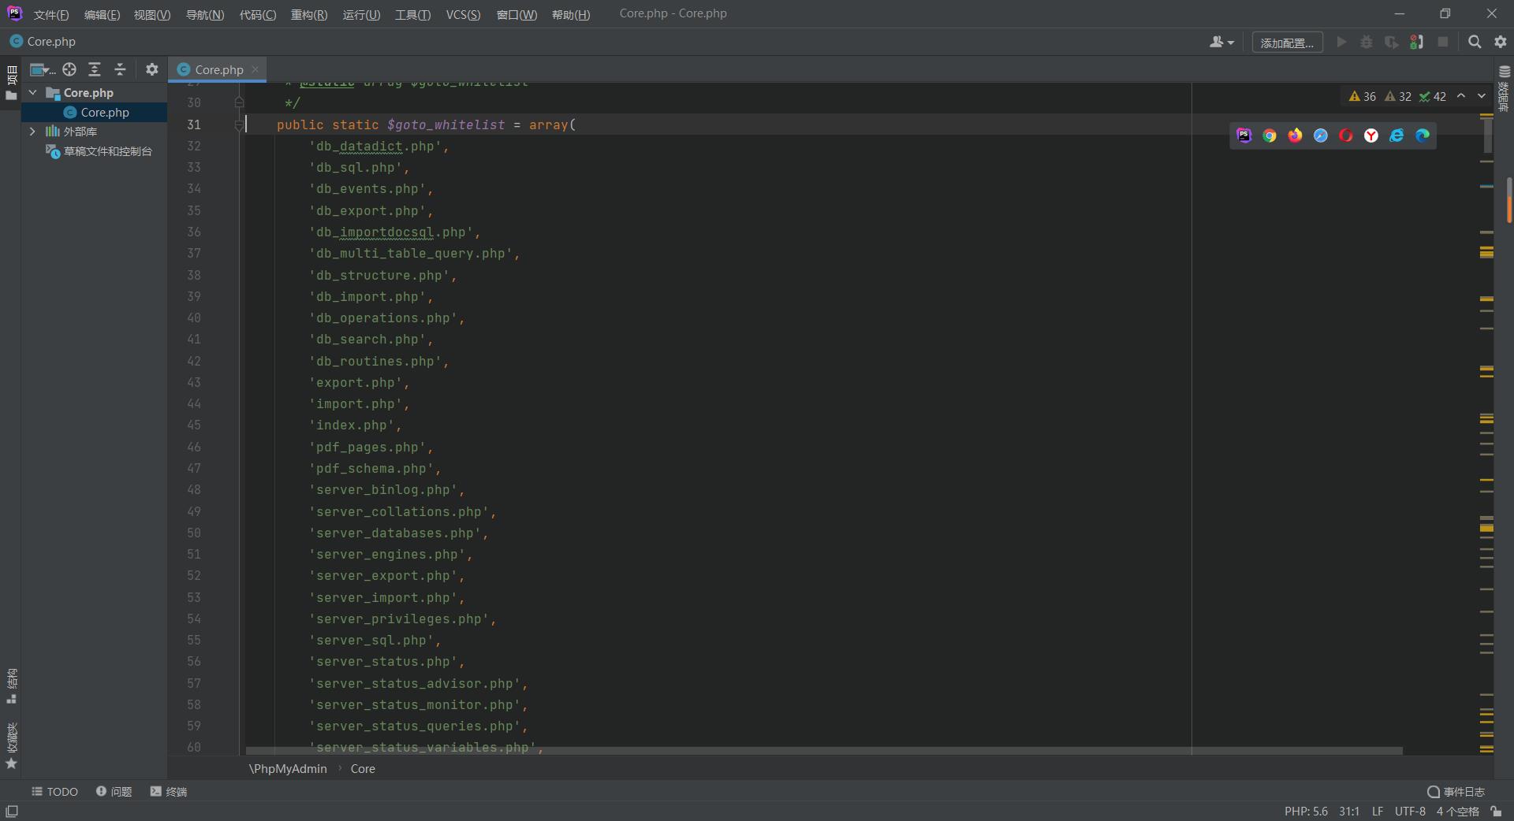The image size is (1514, 821).
Task: Click the Debug bug icon
Action: pos(1367,42)
